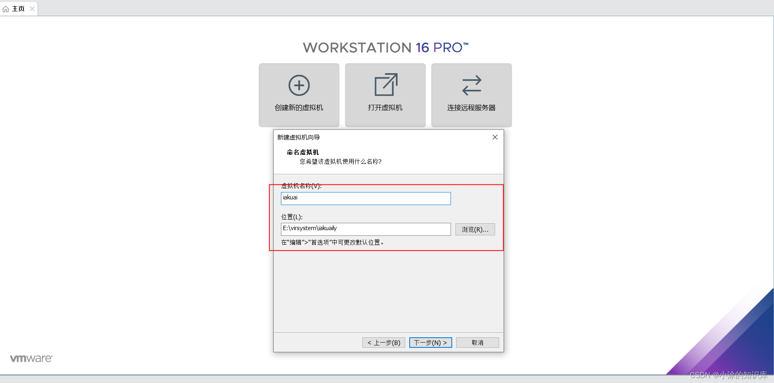The width and height of the screenshot is (774, 383).
Task: Close the 主页 tab with its X
Action: (32, 8)
